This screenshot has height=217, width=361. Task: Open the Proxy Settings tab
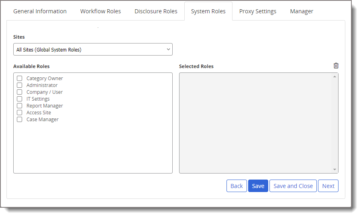point(258,11)
